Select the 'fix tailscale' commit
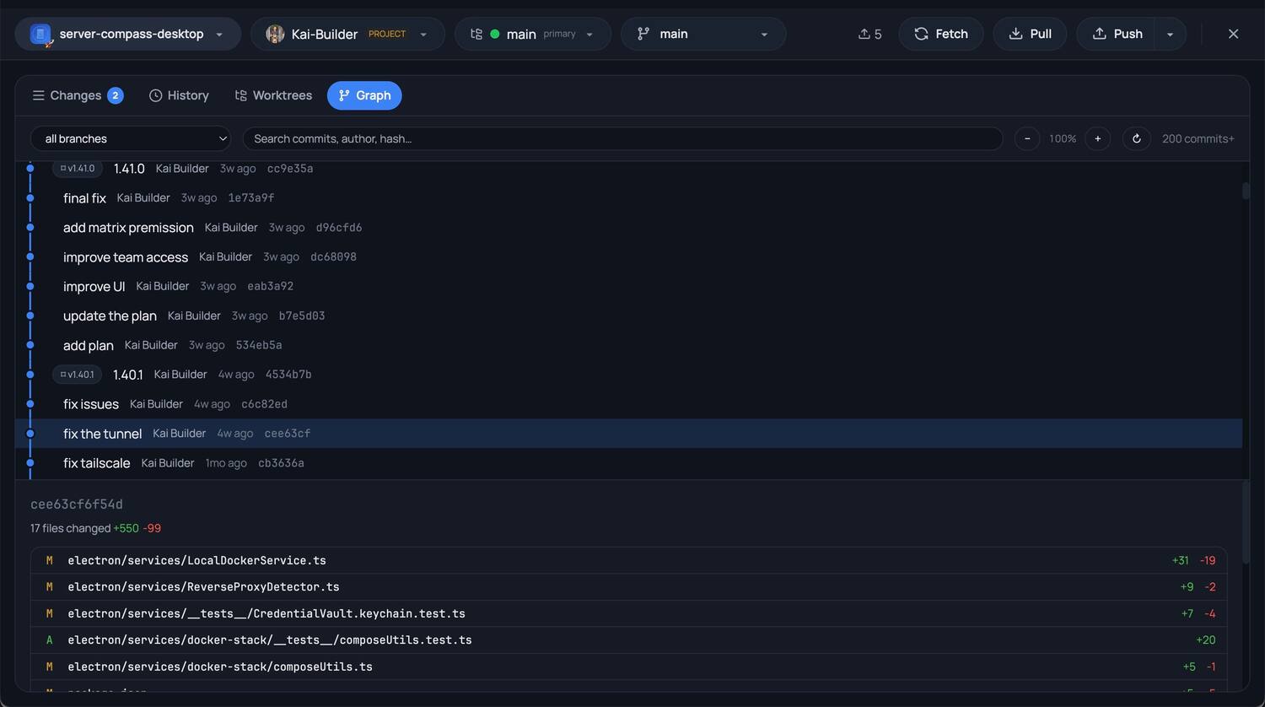 point(628,463)
